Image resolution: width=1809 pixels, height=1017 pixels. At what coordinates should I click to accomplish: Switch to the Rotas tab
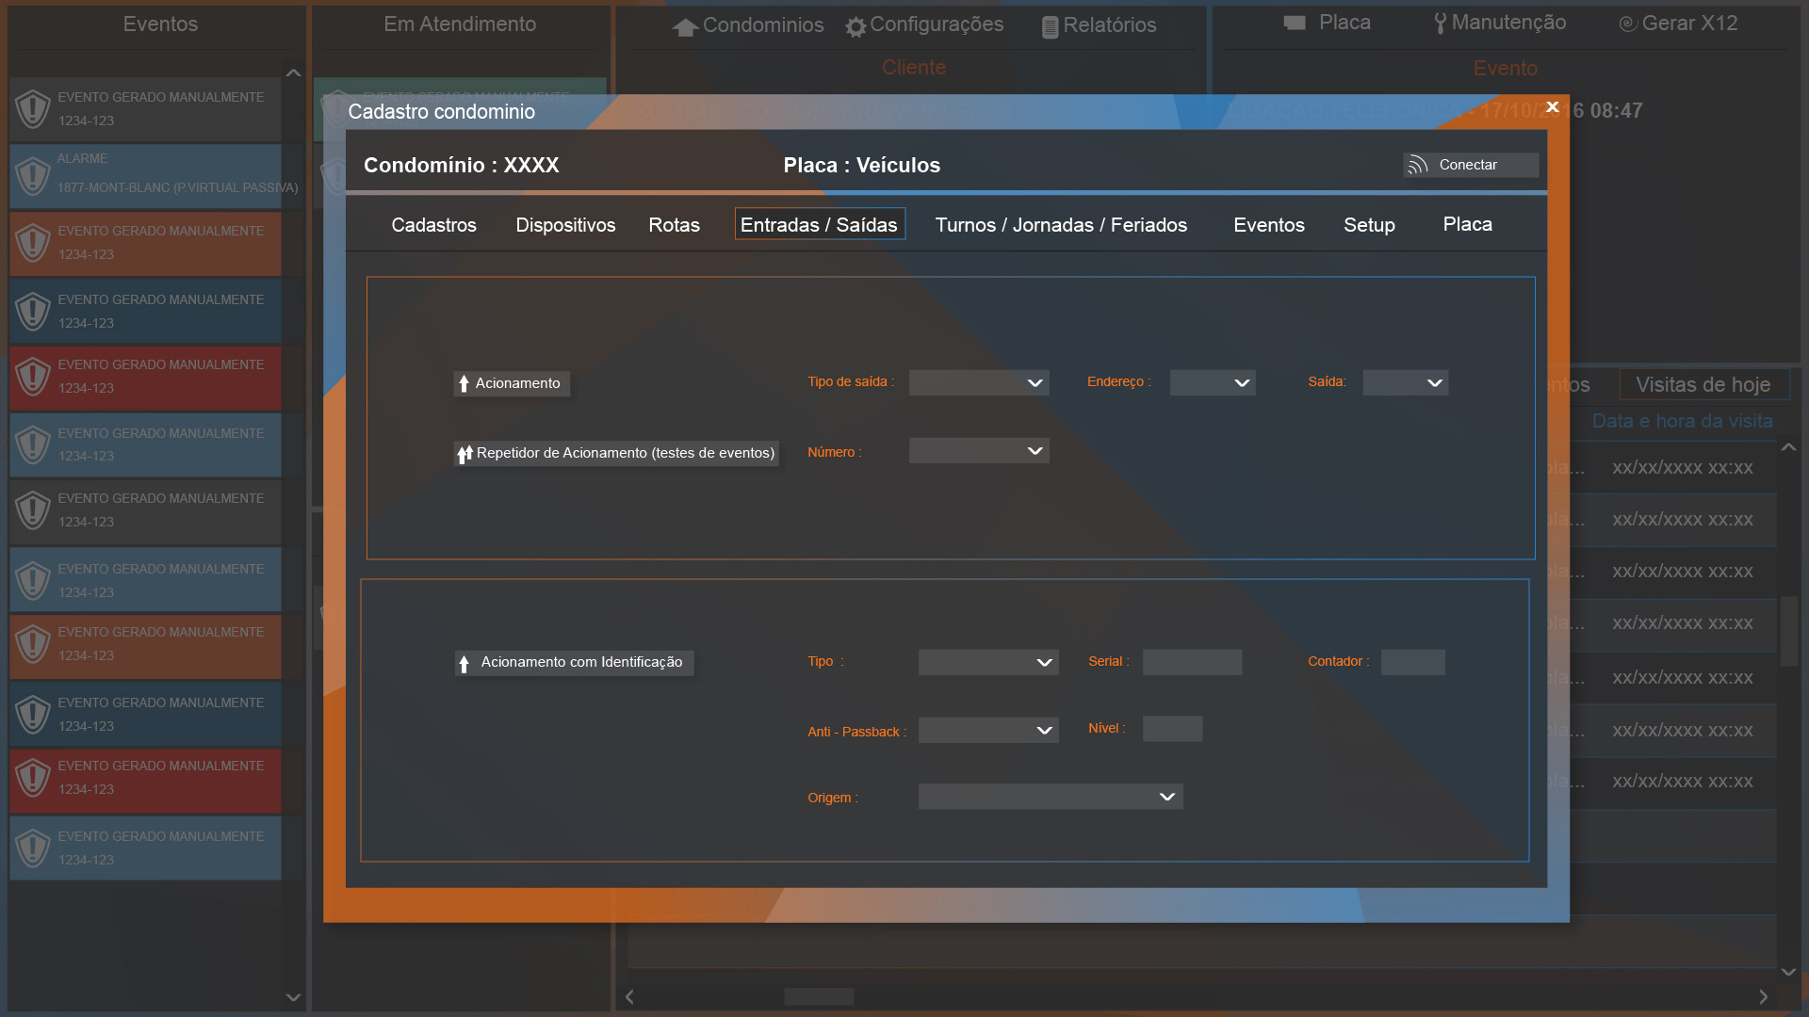[674, 225]
